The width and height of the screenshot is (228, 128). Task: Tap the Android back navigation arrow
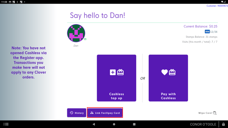click(94, 124)
